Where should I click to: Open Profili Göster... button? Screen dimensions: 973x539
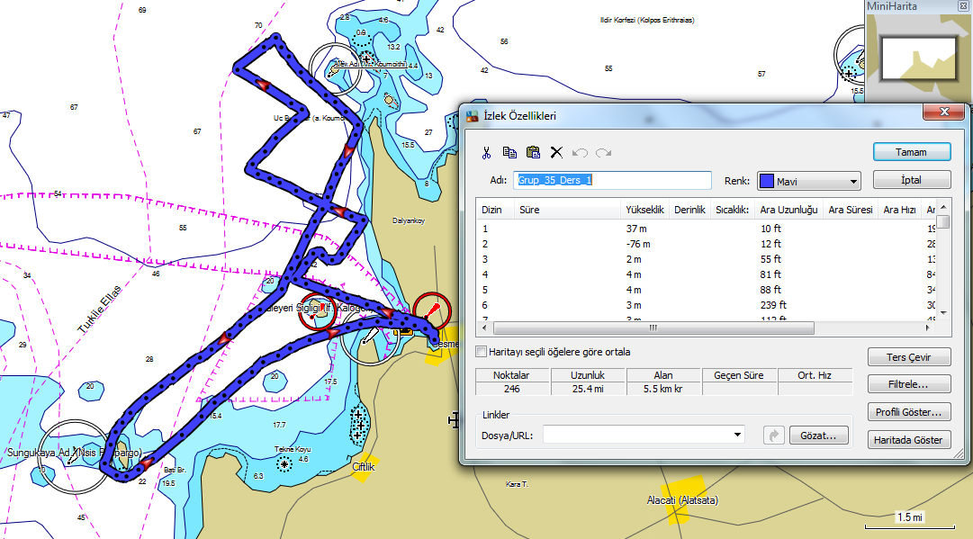pyautogui.click(x=909, y=412)
